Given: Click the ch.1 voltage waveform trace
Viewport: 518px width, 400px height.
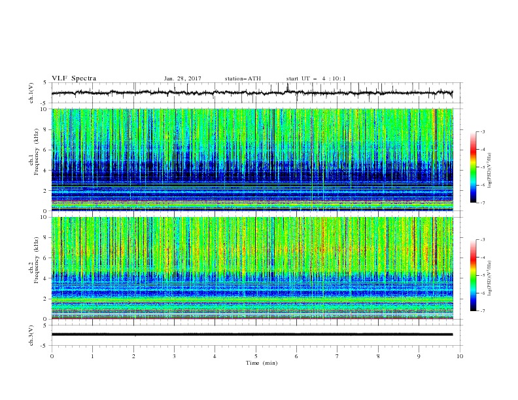Looking at the screenshot, I should [x=252, y=93].
